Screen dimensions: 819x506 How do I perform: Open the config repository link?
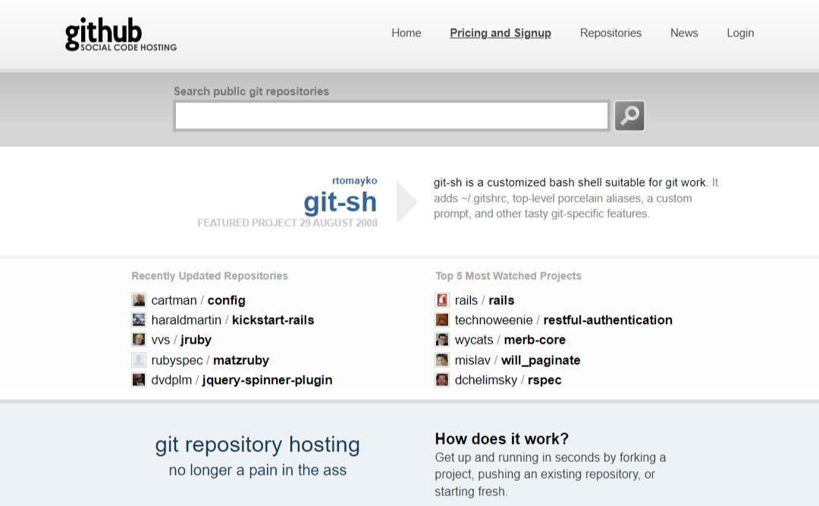click(x=226, y=300)
